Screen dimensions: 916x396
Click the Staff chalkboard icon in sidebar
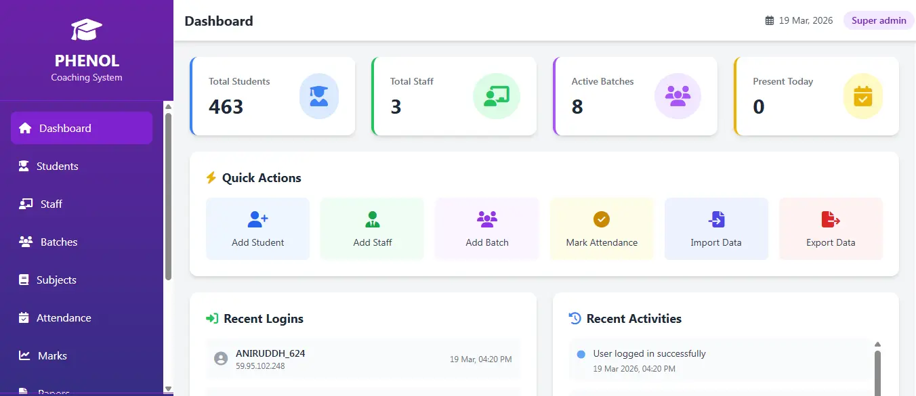[x=25, y=204]
